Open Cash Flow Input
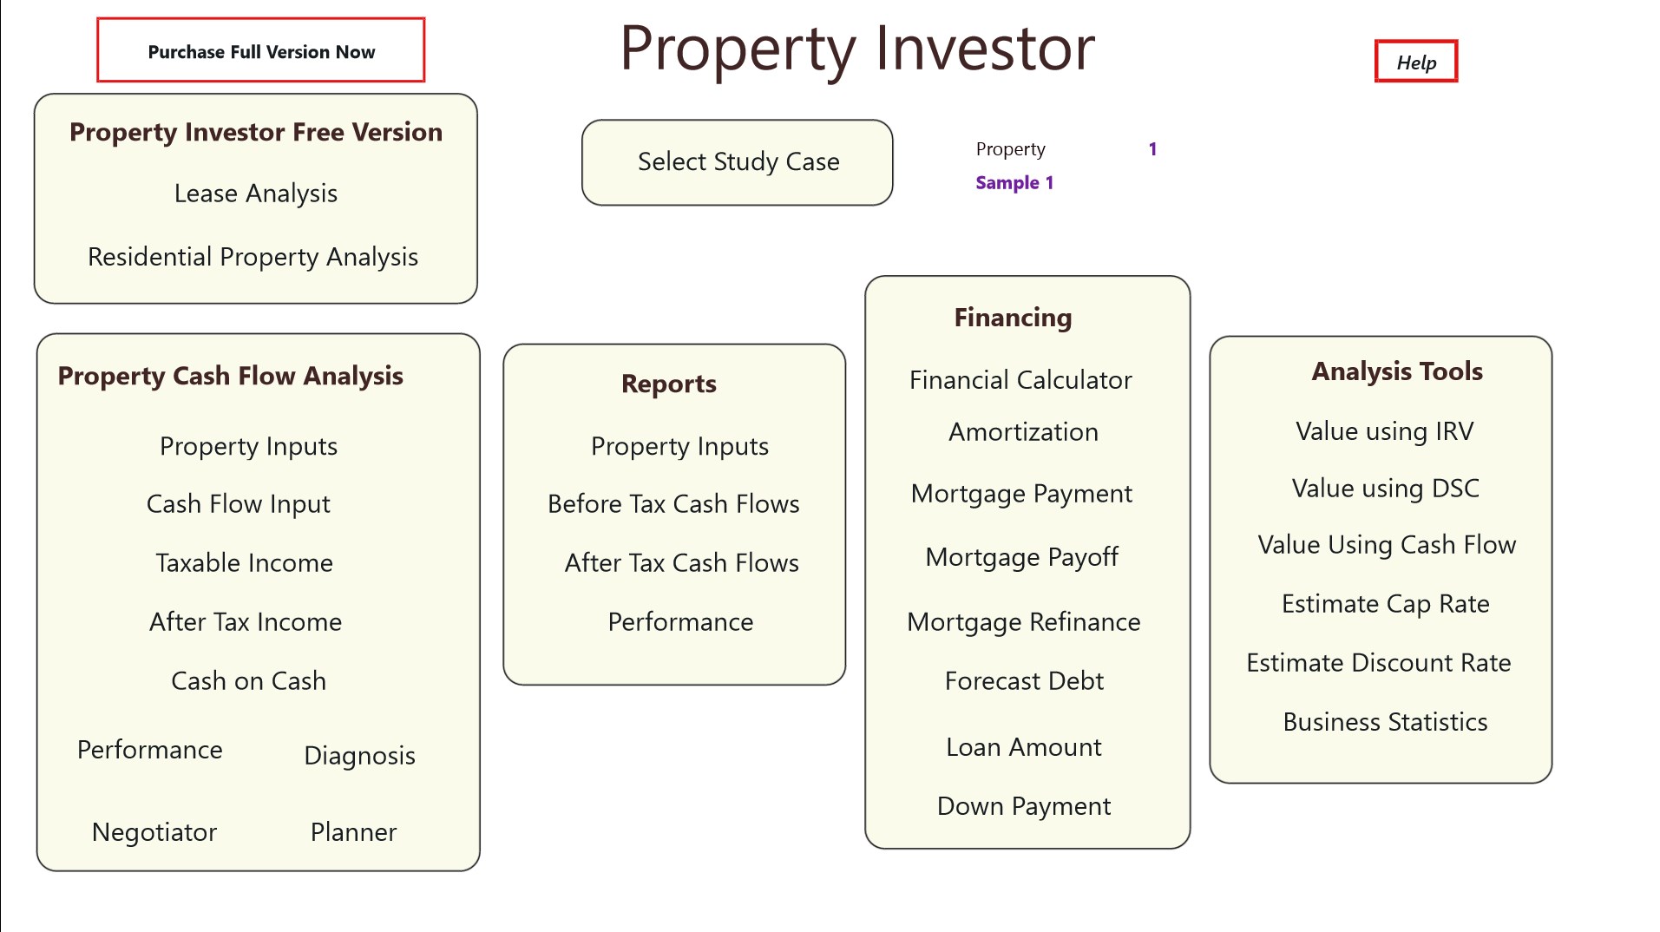The image size is (1660, 932). (x=238, y=504)
